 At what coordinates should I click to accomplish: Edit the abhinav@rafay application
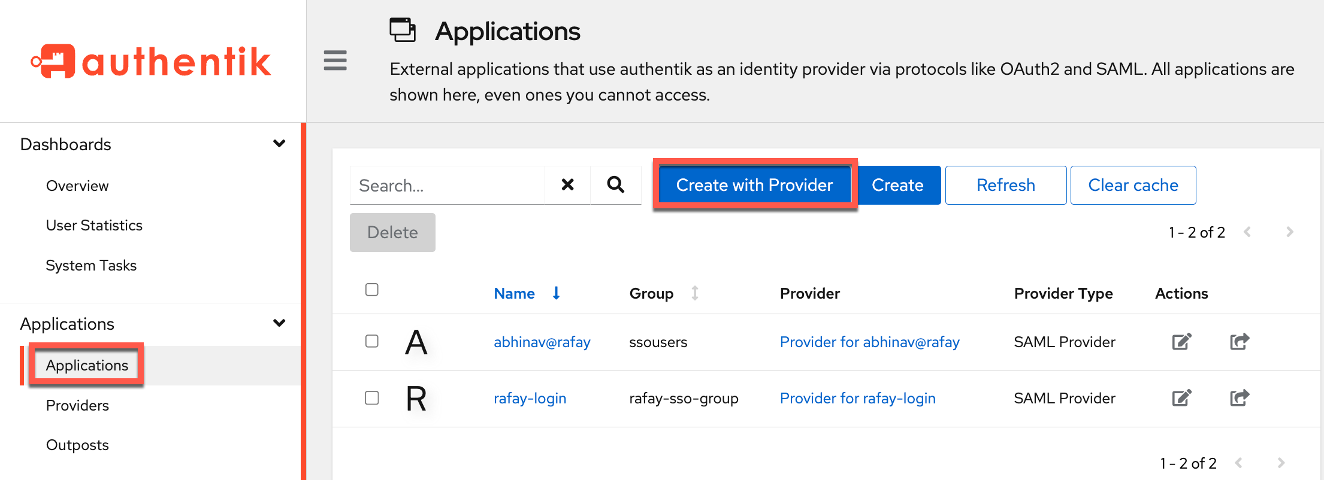(x=1181, y=342)
